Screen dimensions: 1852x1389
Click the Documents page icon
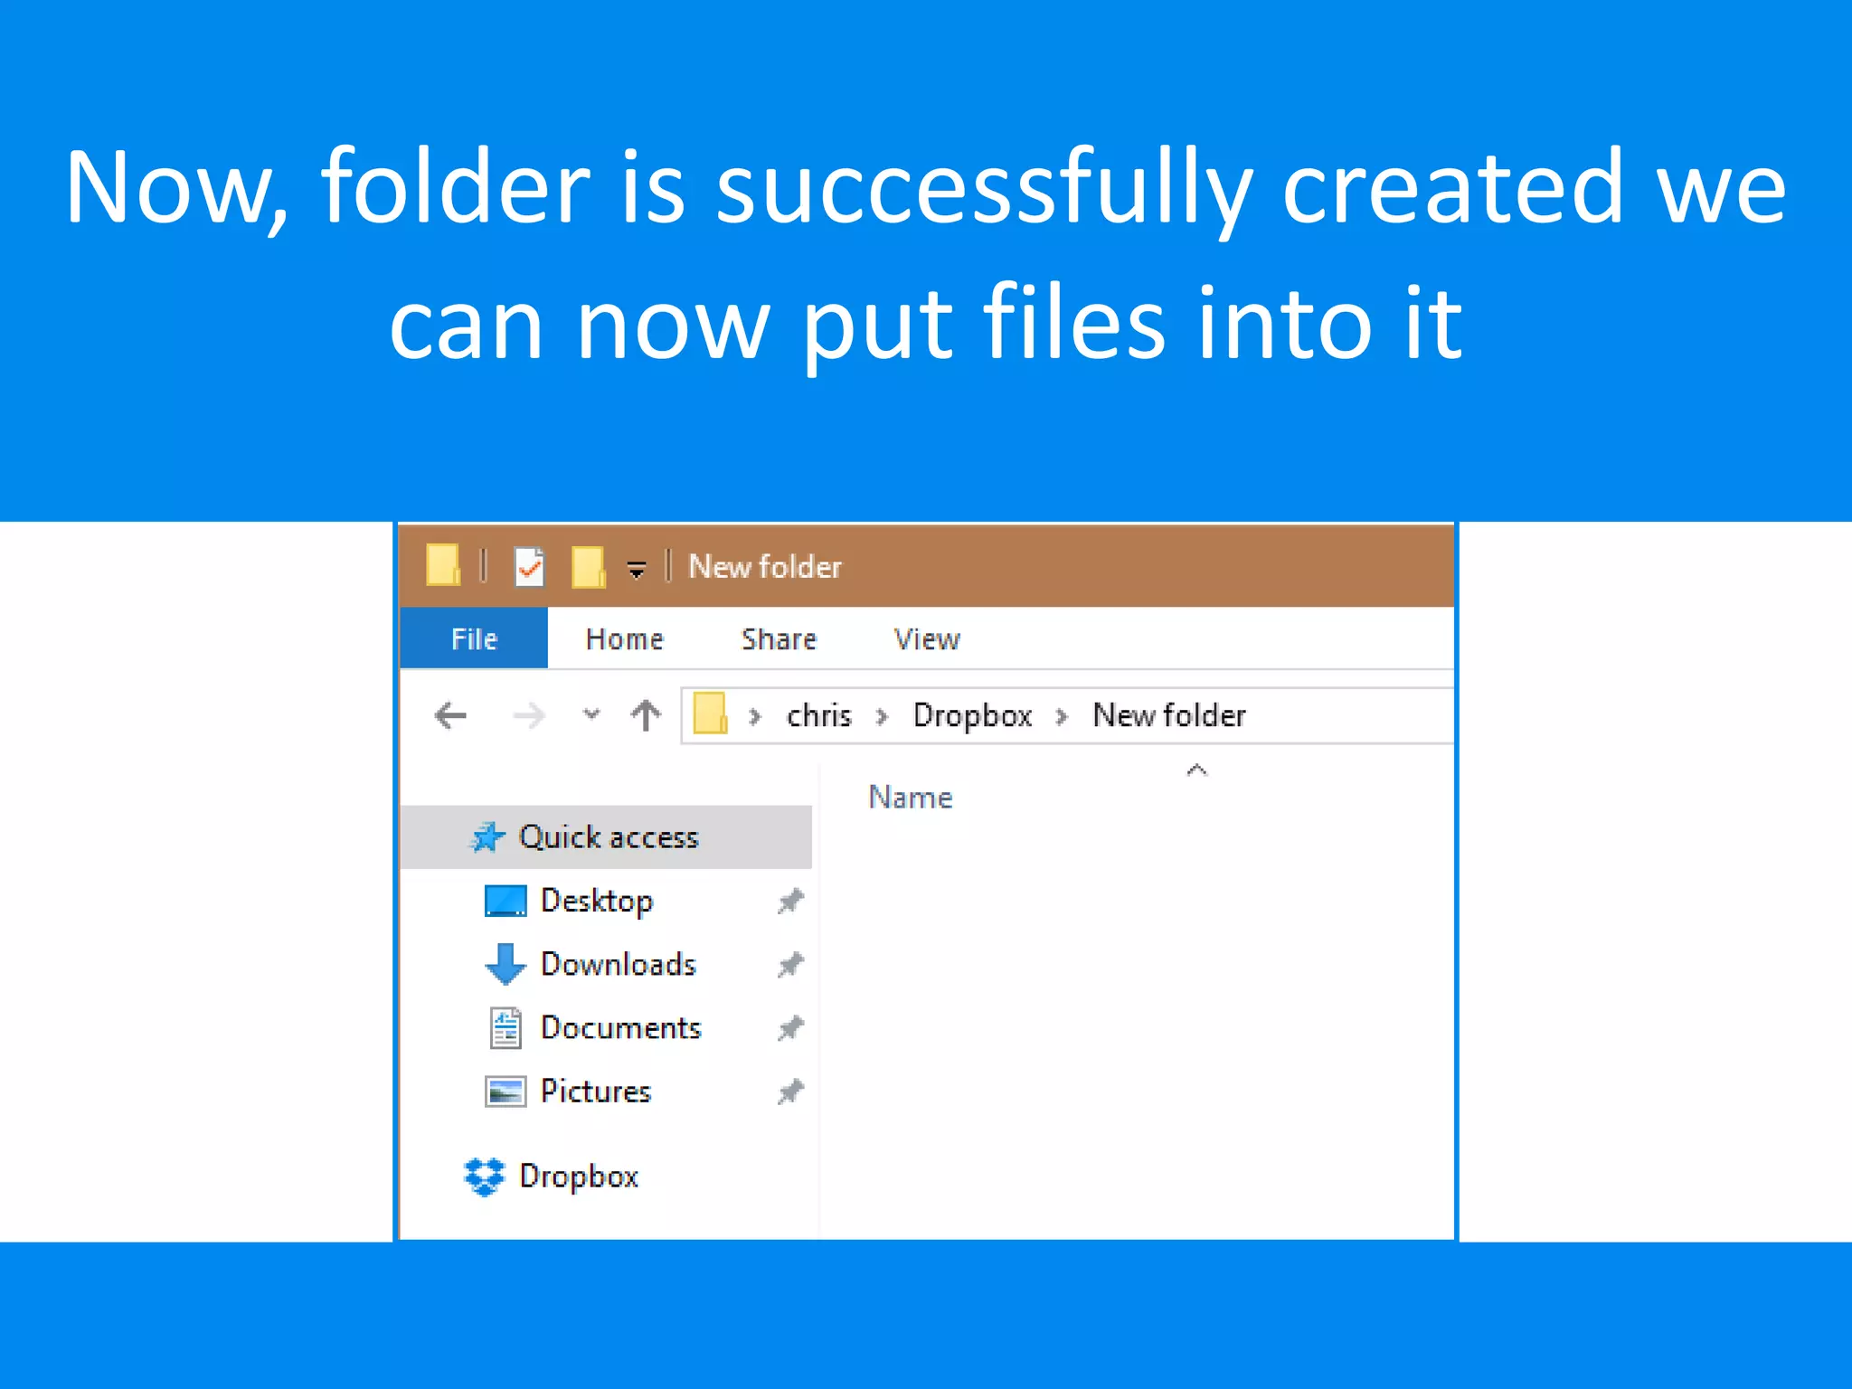(506, 1028)
